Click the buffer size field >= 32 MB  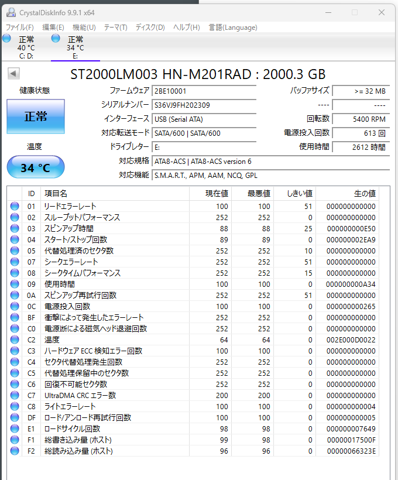(x=361, y=91)
